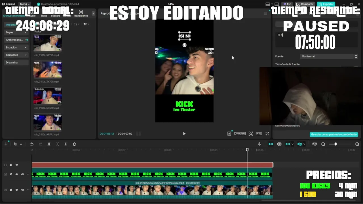Viewport: 363px width, 204px height.
Task: Switch to the Transiciones tab
Action: 81,14
